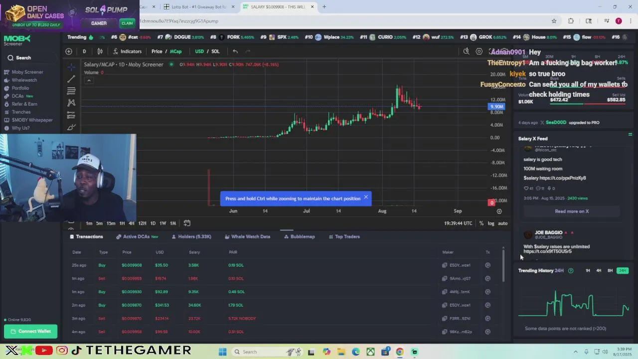The image size is (638, 359).
Task: Open the Bubblemap tab
Action: 300,237
